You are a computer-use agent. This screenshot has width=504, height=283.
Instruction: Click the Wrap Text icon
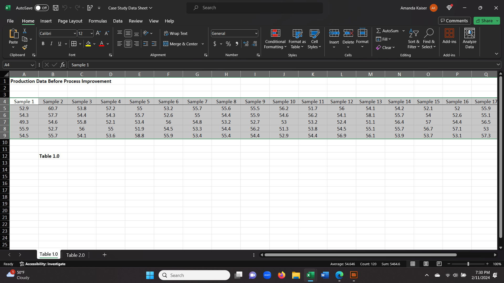pos(167,33)
